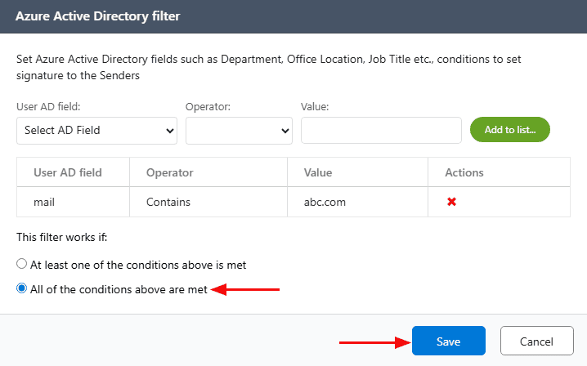Open the Select AD Field dropdown
Screen dimensions: 587x366
click(x=97, y=130)
